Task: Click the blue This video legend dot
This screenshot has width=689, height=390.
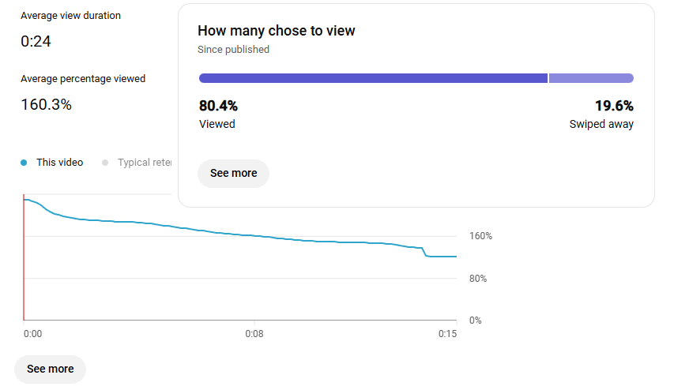Action: [24, 163]
